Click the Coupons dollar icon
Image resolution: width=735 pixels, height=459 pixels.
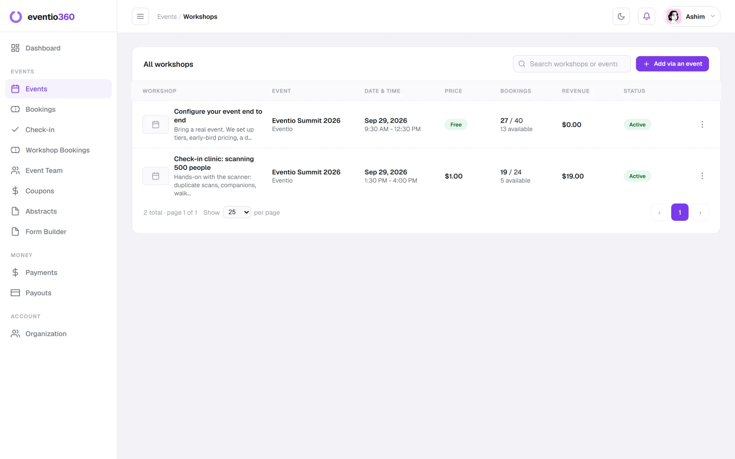pos(15,191)
